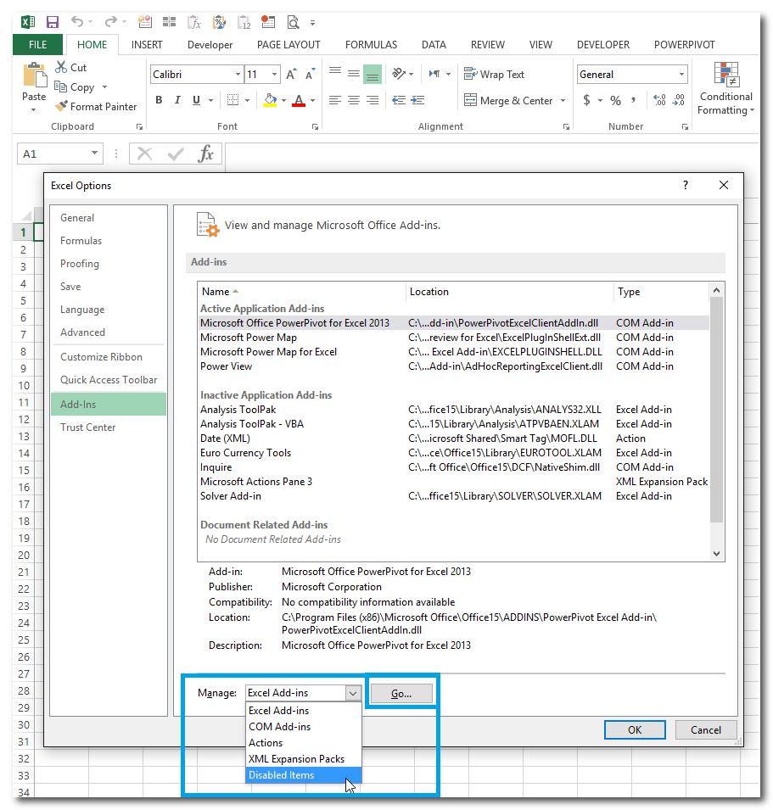Image resolution: width=773 pixels, height=810 pixels.
Task: Click the Format Painter tool
Action: 96,107
